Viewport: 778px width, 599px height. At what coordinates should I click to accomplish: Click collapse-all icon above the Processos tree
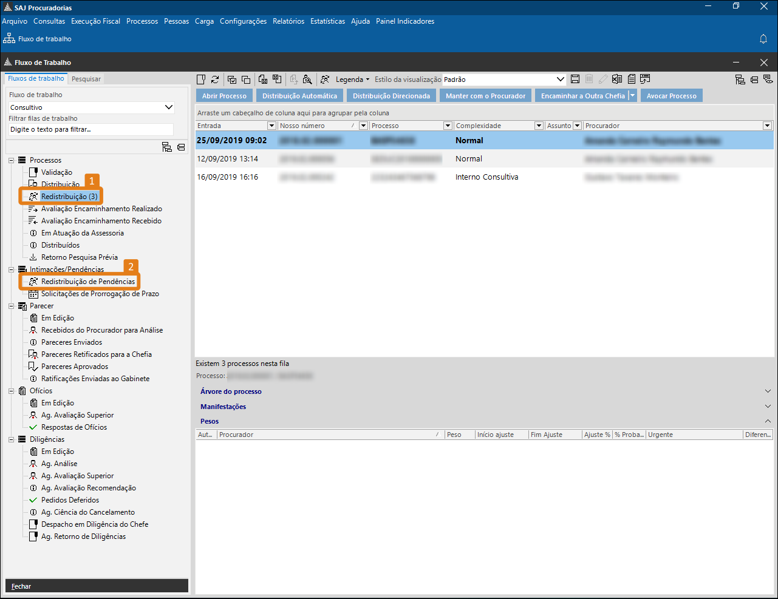181,147
